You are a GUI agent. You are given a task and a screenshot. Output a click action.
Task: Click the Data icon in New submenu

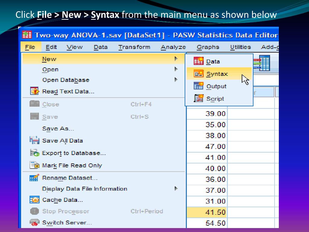(x=199, y=61)
